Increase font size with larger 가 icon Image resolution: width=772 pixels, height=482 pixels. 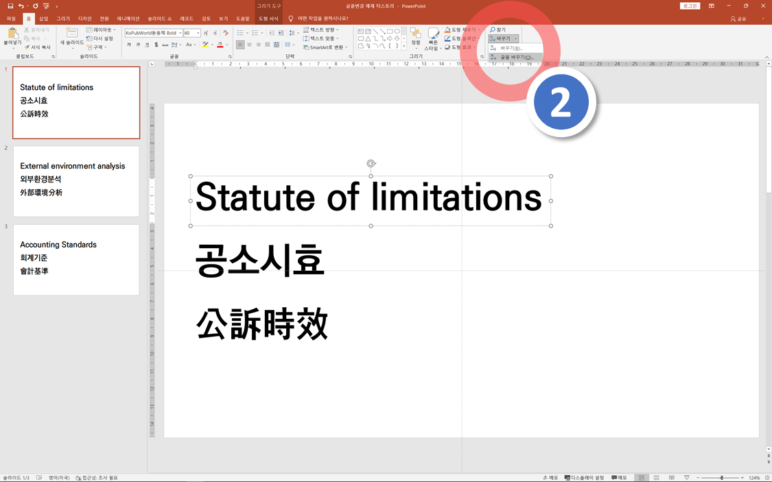206,33
